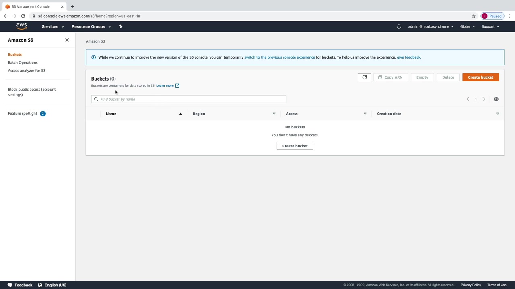This screenshot has width=515, height=289.
Task: Click the Delete button
Action: click(x=448, y=77)
